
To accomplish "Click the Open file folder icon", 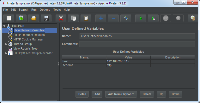I will click(x=34, y=18).
